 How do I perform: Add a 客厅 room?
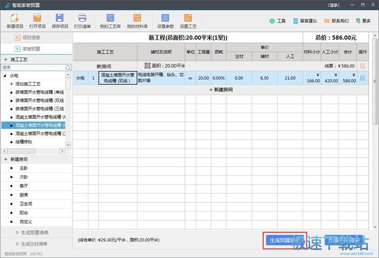[x=23, y=186]
